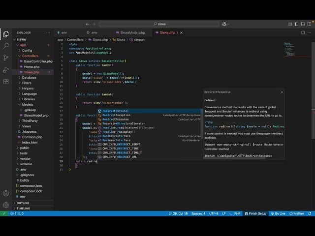Expand the Views folder

tap(20, 126)
